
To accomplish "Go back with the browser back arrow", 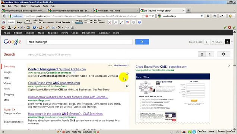I will (x=4, y=16).
